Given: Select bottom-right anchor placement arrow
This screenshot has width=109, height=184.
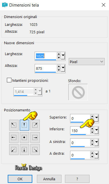Looking at the screenshot, I should (x=35, y=150).
